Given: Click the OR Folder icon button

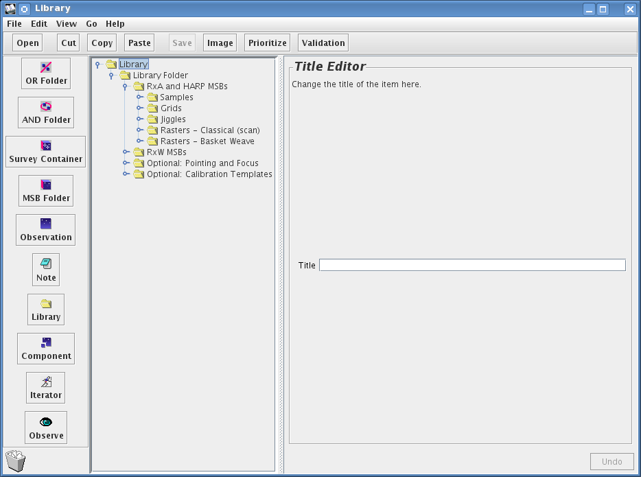Looking at the screenshot, I should coord(46,73).
